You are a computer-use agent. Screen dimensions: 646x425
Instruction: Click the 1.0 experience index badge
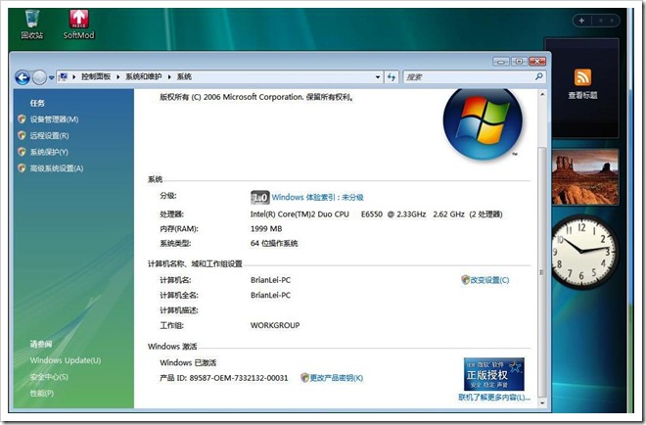(259, 198)
